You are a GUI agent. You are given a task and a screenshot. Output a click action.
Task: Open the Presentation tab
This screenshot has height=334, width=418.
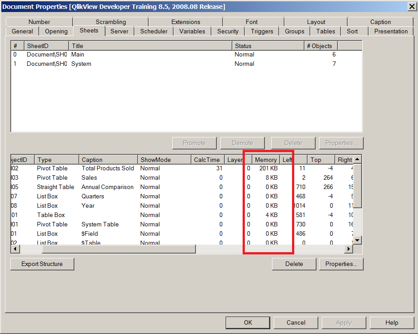390,31
